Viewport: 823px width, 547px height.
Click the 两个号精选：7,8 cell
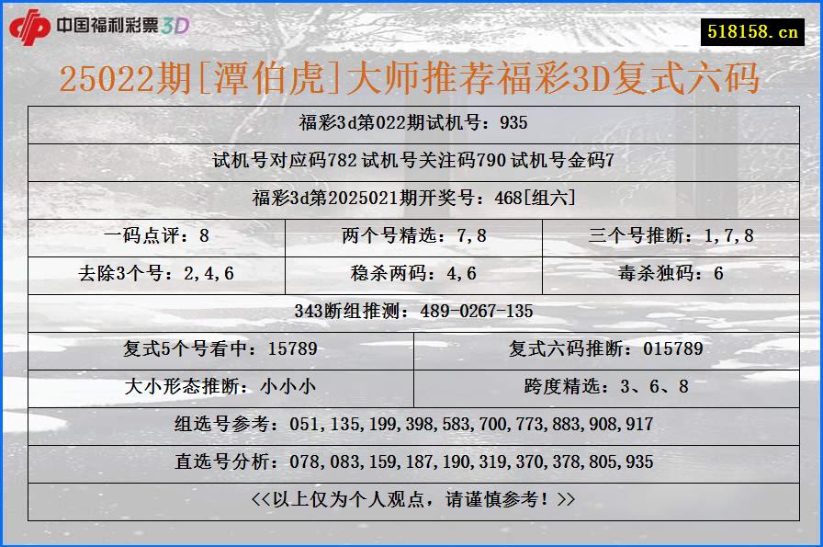click(x=411, y=235)
